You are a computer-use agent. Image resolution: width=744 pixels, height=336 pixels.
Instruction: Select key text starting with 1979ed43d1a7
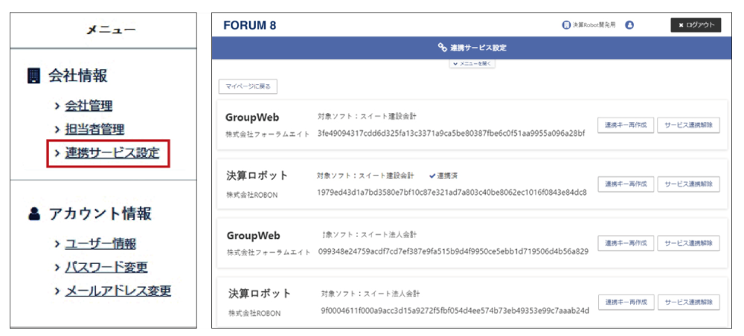tap(452, 193)
